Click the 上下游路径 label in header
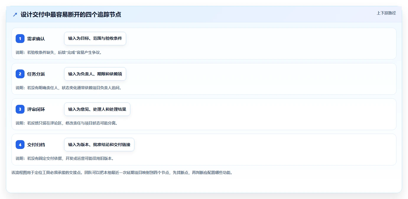 point(386,13)
